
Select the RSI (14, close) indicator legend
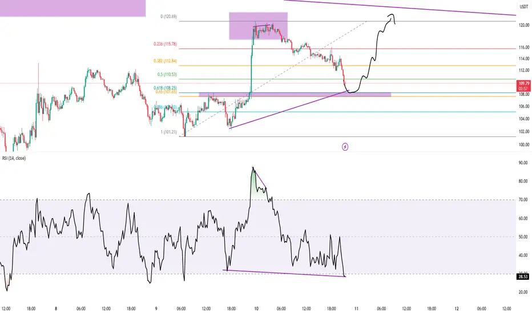coord(14,158)
